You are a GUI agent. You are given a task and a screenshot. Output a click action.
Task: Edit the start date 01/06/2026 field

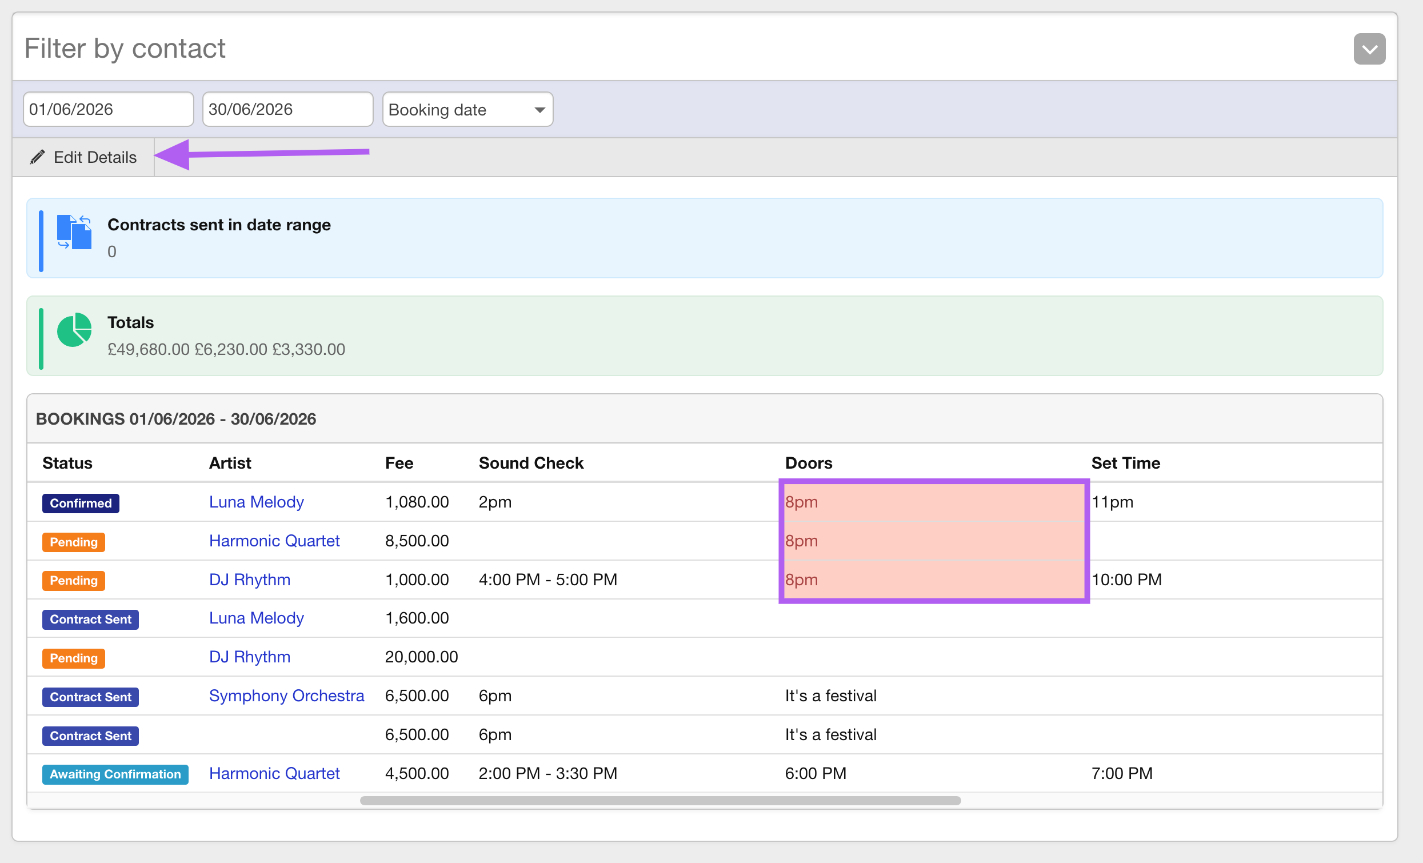click(109, 109)
